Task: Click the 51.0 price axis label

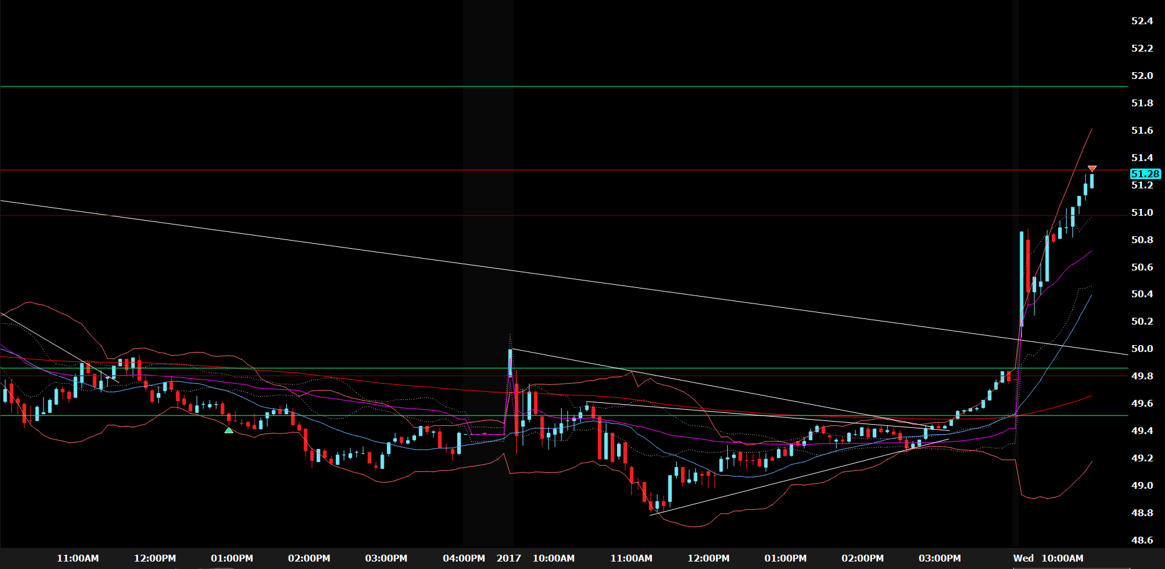Action: coord(1142,213)
